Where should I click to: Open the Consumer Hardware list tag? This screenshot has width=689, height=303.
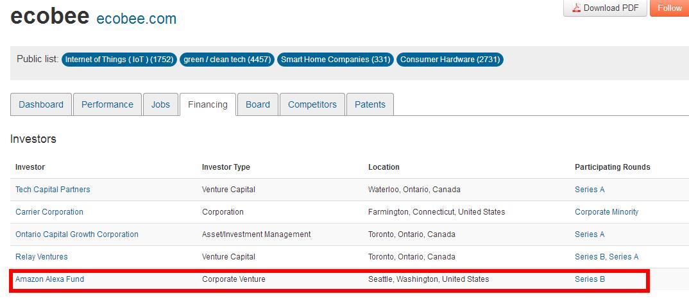(x=450, y=60)
